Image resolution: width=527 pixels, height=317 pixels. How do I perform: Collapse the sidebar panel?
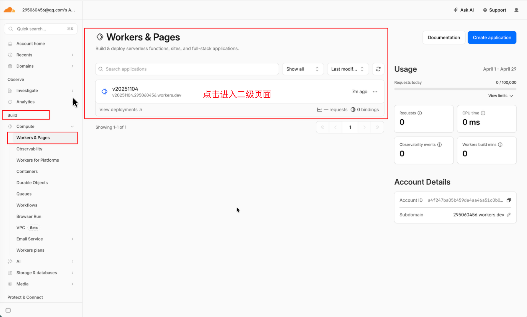pyautogui.click(x=8, y=310)
